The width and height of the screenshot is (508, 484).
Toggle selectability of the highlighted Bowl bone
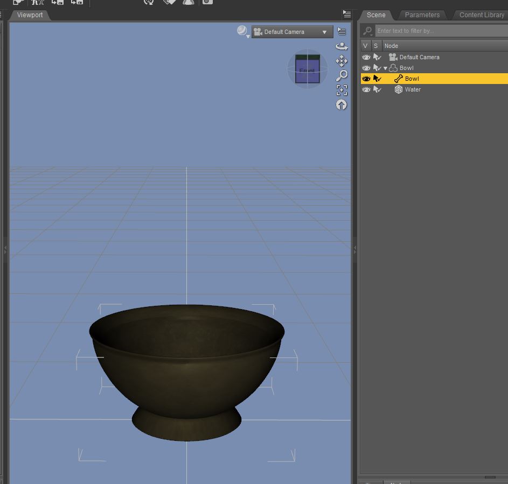point(377,79)
